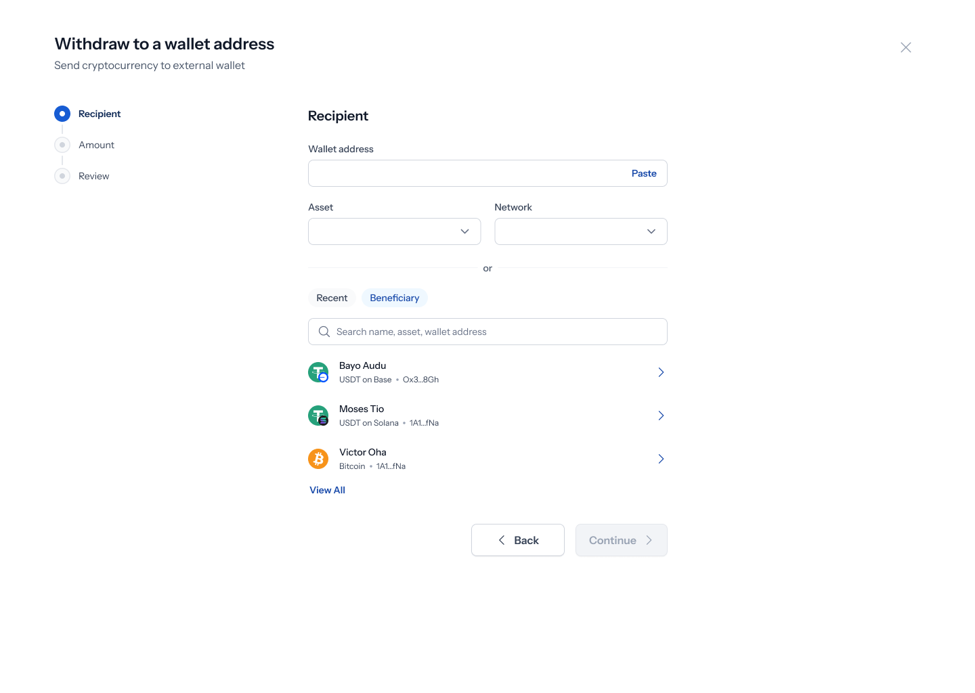The width and height of the screenshot is (975, 693).
Task: Click the View All link
Action: click(327, 490)
